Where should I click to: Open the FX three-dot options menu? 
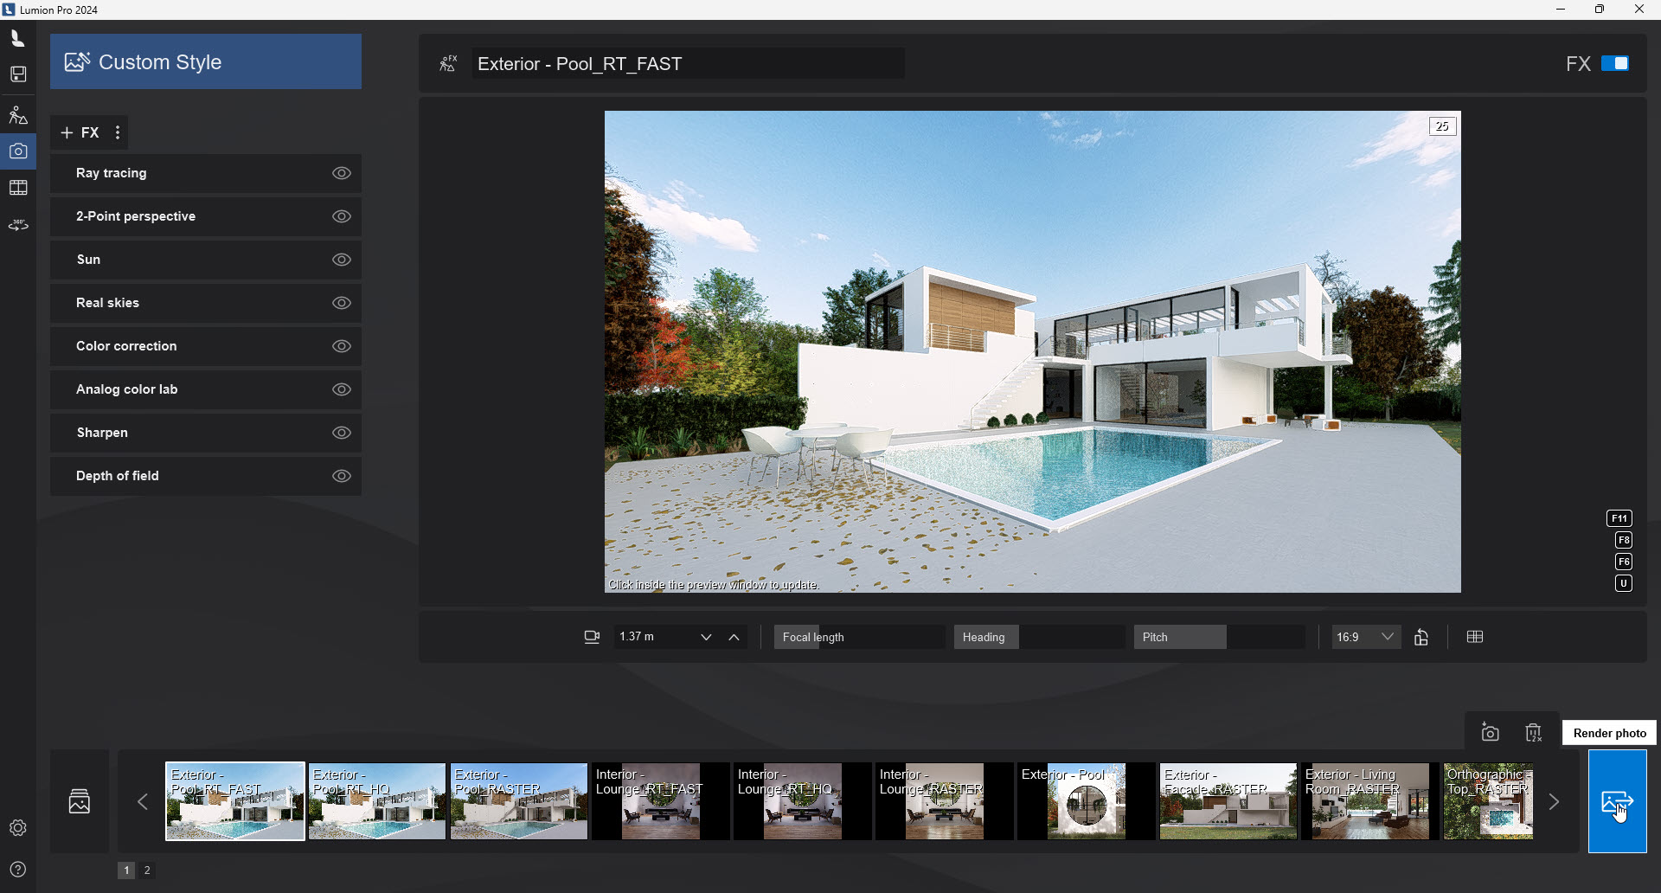pos(118,132)
